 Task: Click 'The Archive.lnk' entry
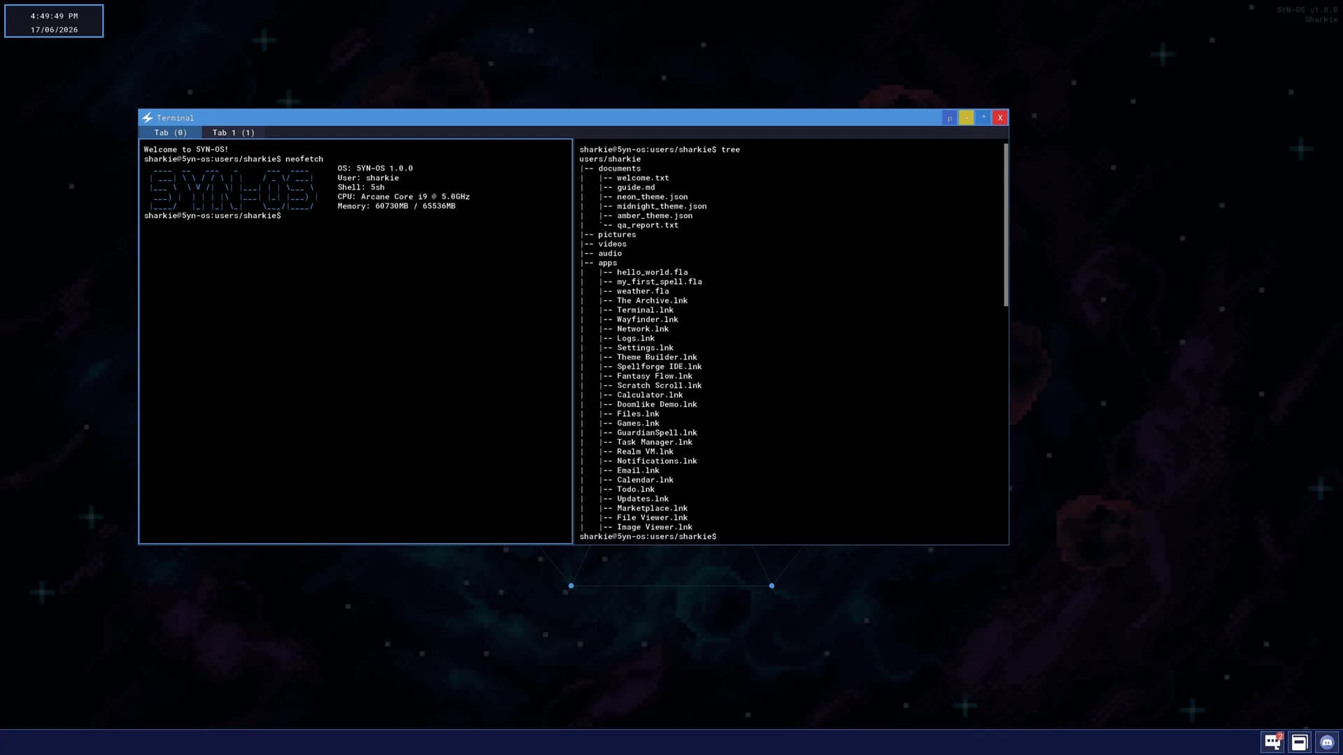[x=652, y=301]
